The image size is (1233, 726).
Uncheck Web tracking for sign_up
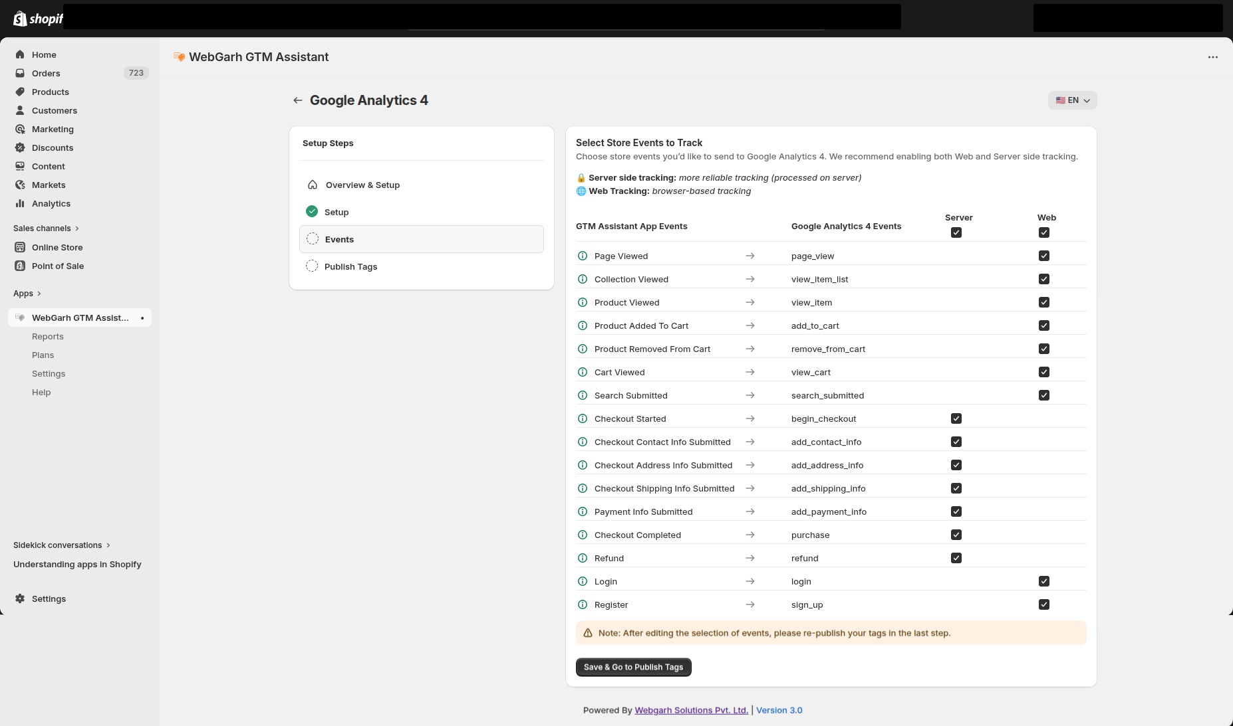1044,604
